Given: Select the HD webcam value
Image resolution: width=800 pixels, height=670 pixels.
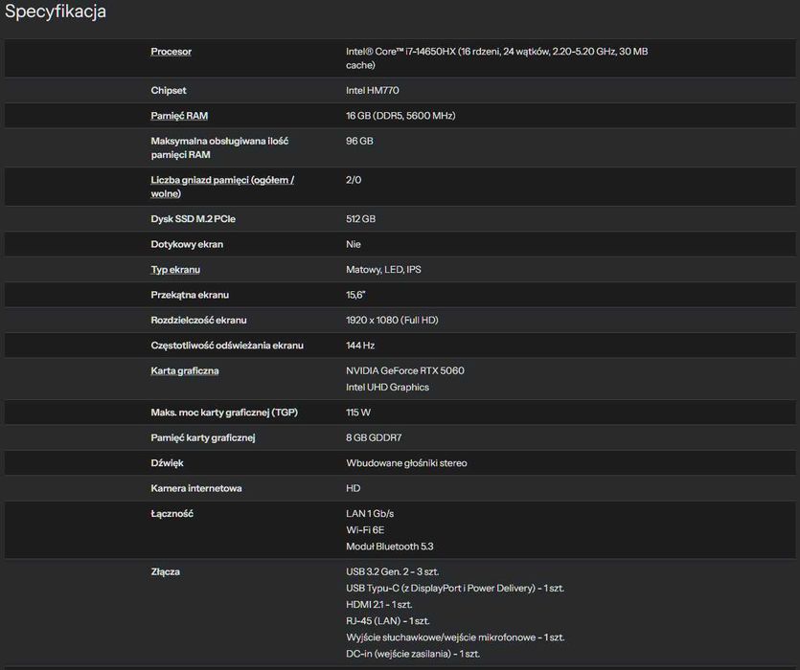Looking at the screenshot, I should [354, 488].
